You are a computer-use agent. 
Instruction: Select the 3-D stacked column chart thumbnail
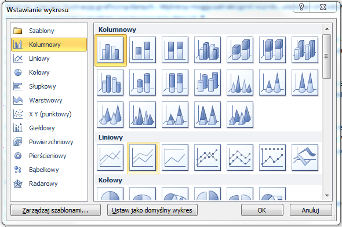click(x=240, y=50)
